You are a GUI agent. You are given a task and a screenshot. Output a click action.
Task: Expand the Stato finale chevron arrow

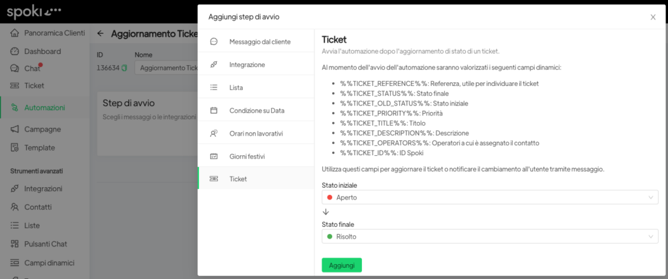[x=650, y=237]
